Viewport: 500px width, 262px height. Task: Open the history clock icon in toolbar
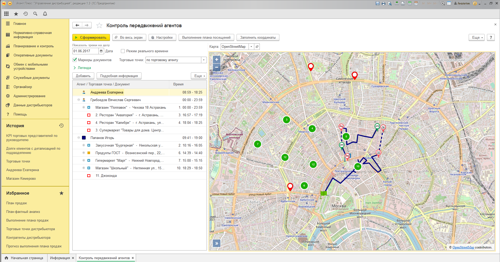click(26, 14)
